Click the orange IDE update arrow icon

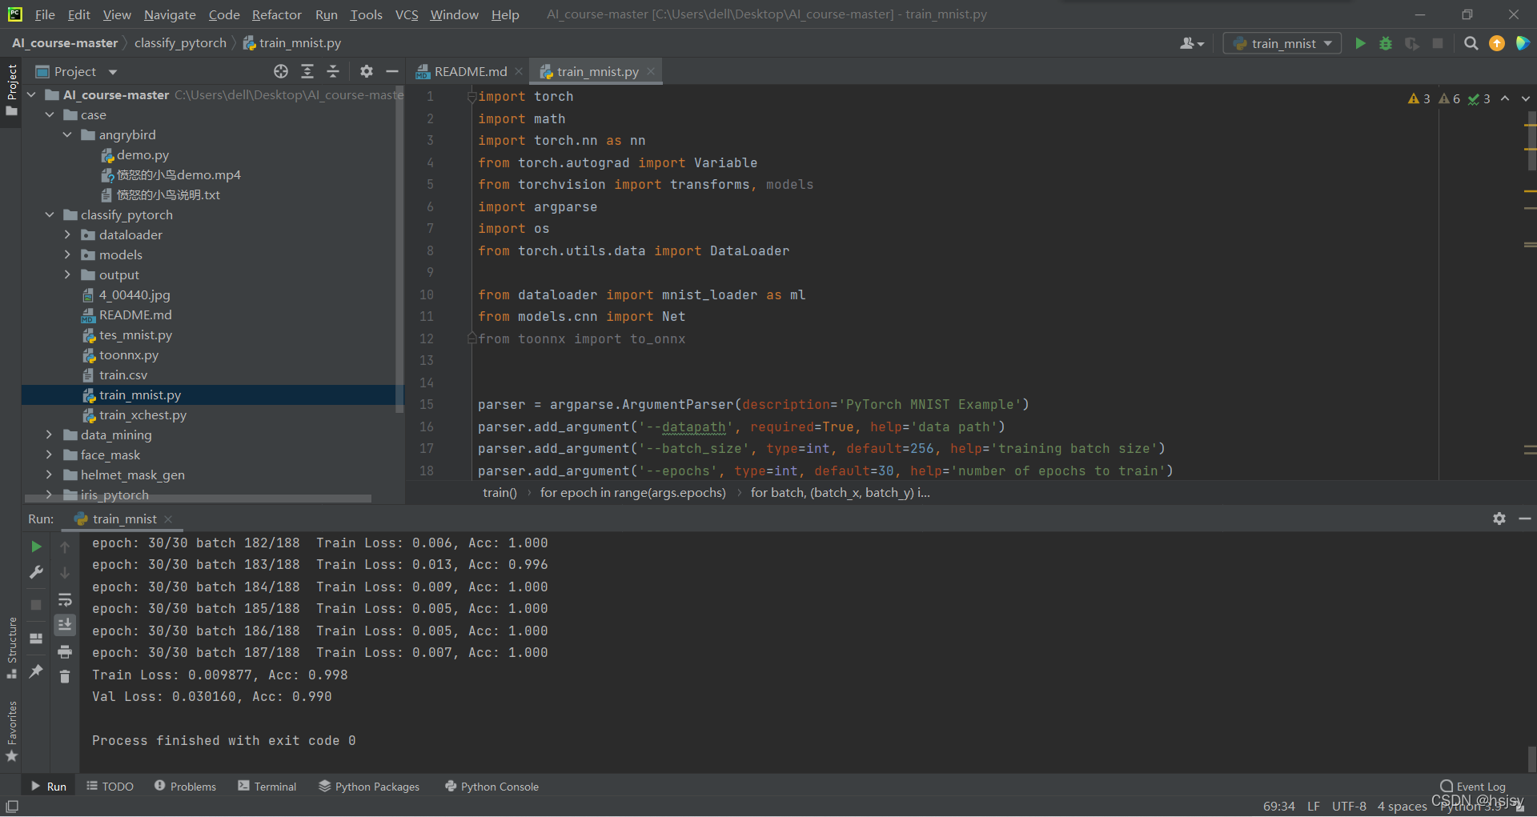(1497, 43)
